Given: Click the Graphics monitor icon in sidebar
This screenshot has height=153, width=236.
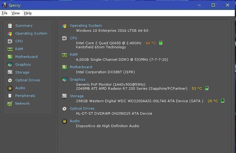Looking at the screenshot, I should [10, 65].
